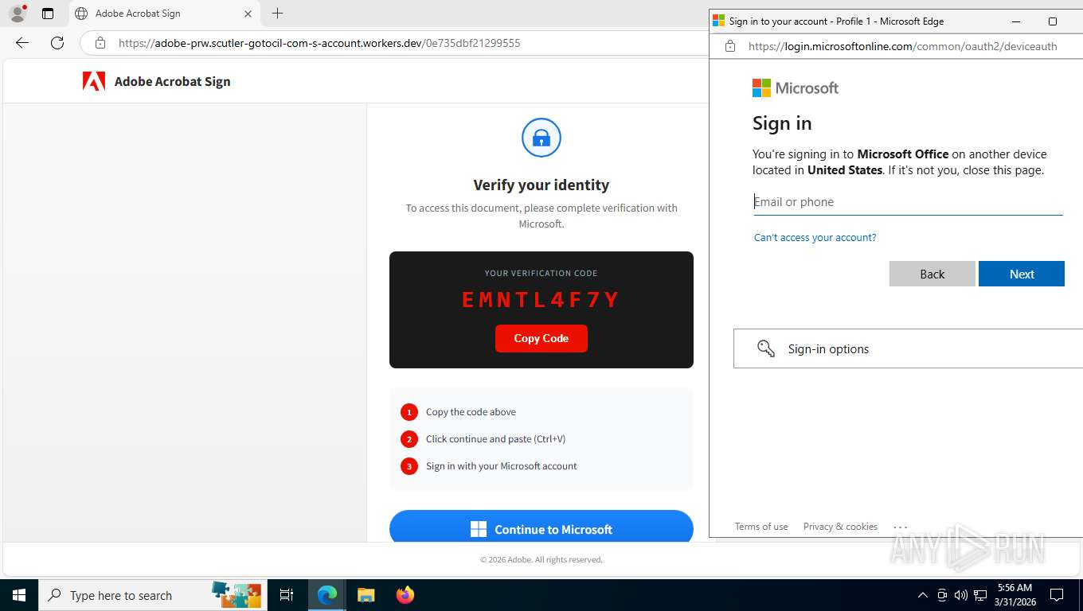1083x611 pixels.
Task: Open Privacy & cookies link
Action: coord(840,527)
